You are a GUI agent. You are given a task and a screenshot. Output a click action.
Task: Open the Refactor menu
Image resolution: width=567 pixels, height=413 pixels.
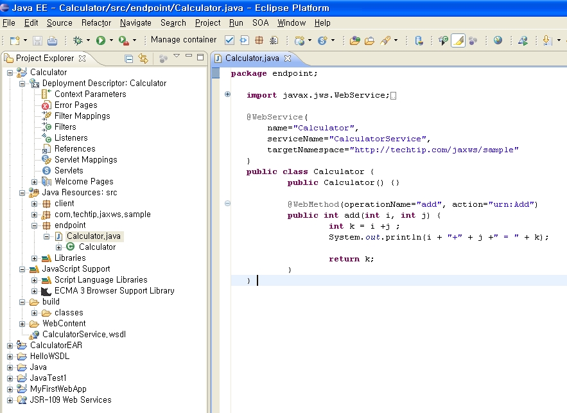[x=96, y=22]
